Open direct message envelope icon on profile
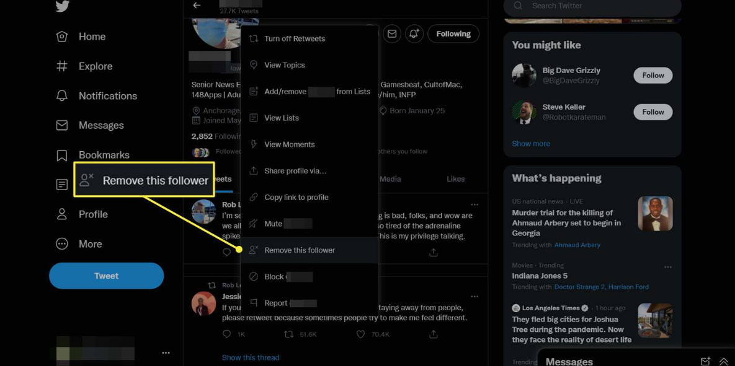The image size is (735, 366). pos(392,34)
